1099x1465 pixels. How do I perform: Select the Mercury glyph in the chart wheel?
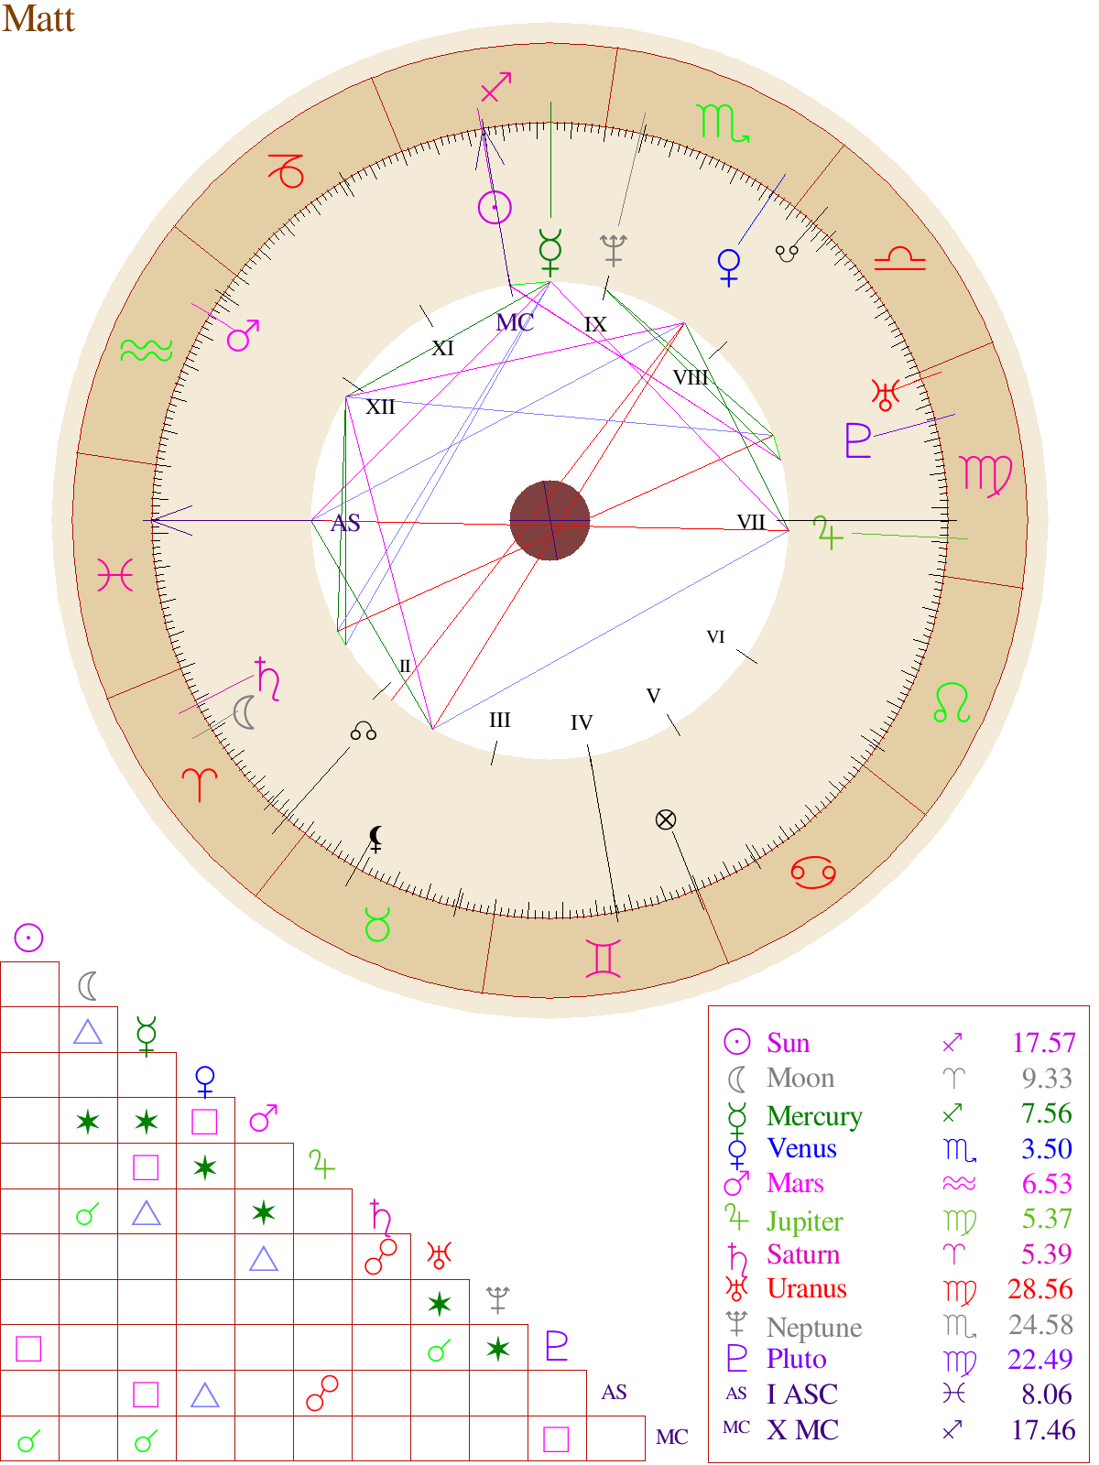pyautogui.click(x=549, y=252)
